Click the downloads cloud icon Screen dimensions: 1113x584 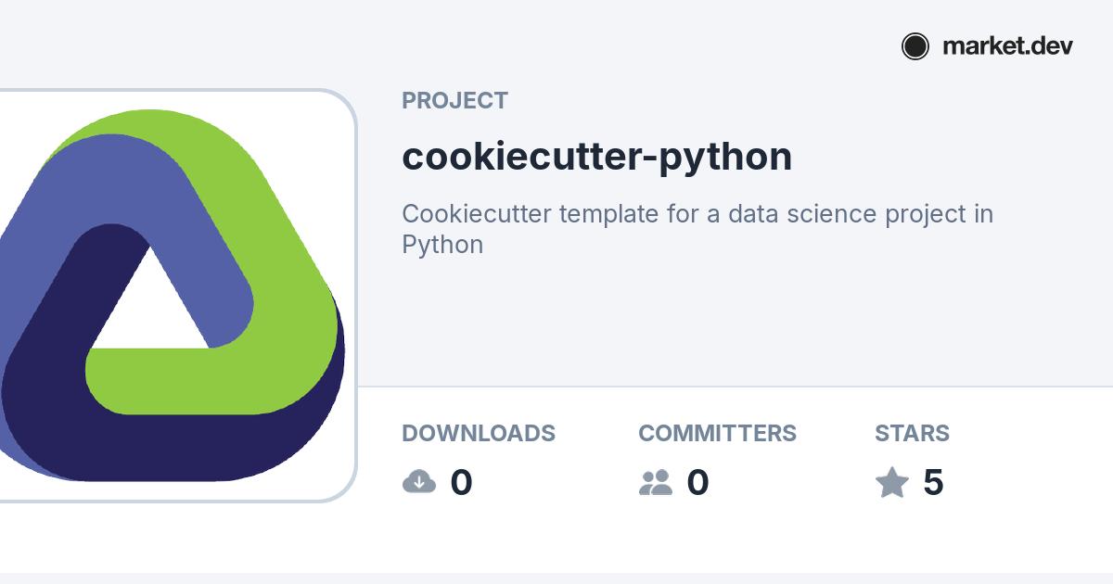point(419,482)
